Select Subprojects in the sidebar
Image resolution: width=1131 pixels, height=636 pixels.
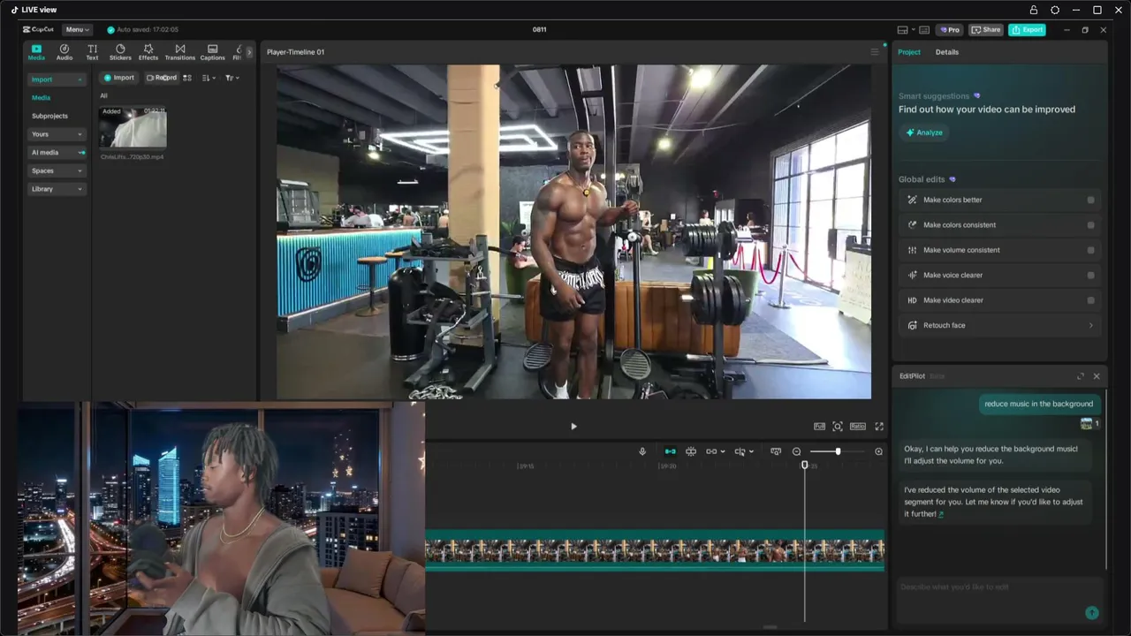(49, 116)
